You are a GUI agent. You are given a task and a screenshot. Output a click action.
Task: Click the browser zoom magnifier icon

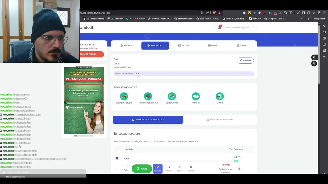pos(202,13)
